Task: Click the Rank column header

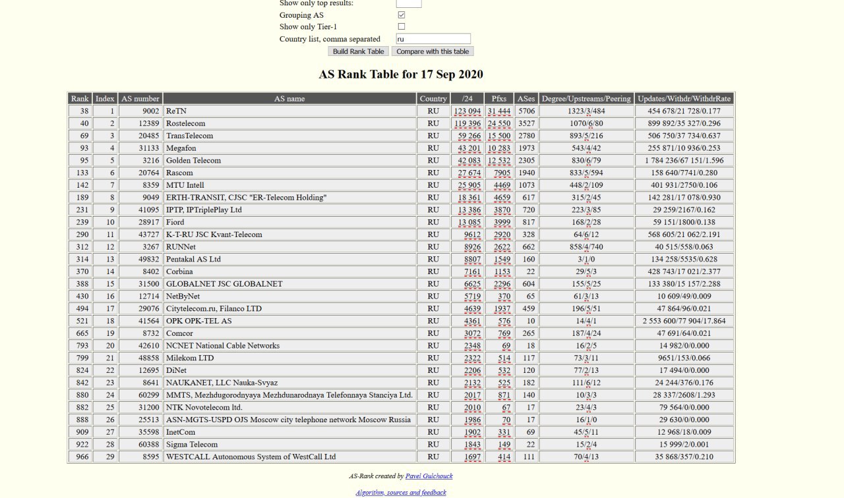Action: 80,99
